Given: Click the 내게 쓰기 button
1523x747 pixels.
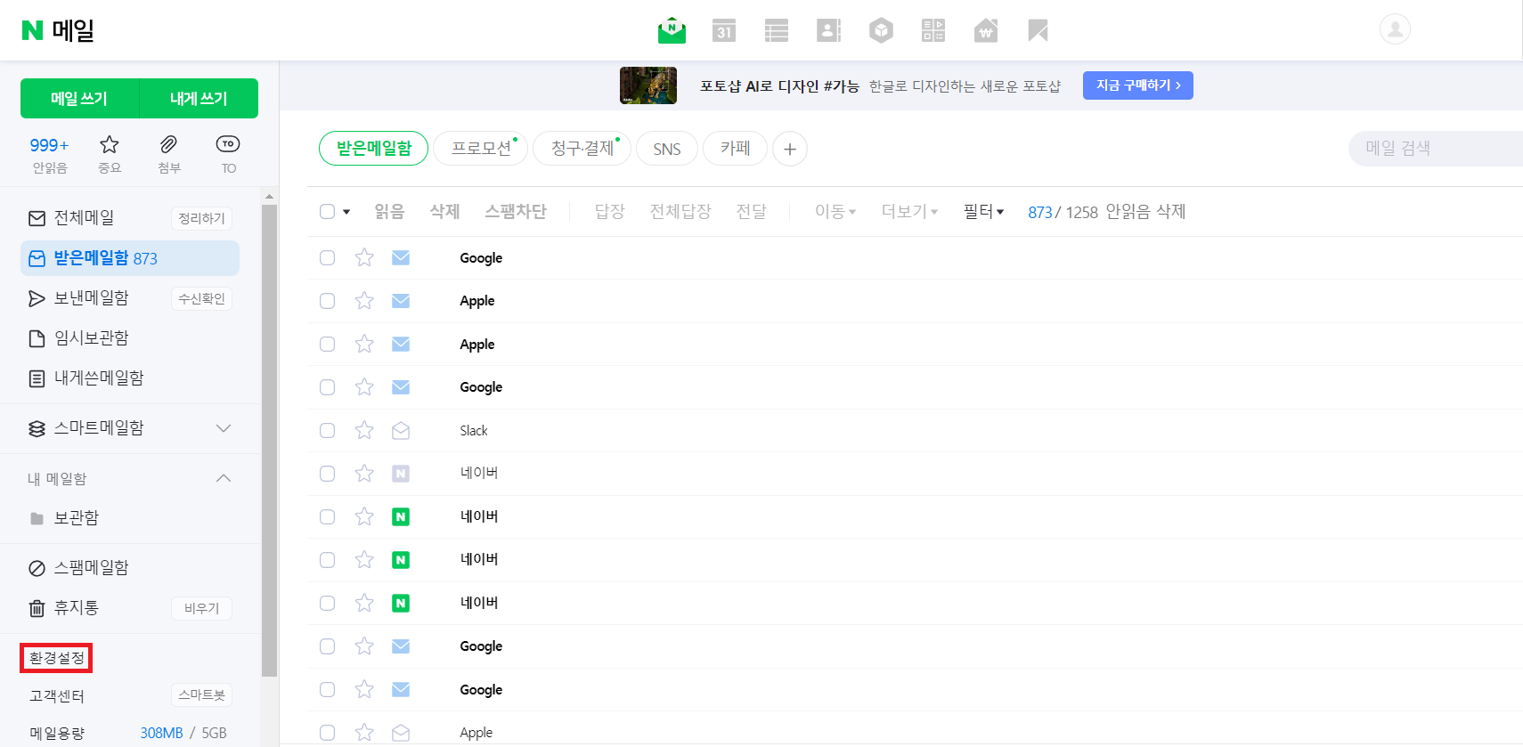Looking at the screenshot, I should (x=199, y=99).
